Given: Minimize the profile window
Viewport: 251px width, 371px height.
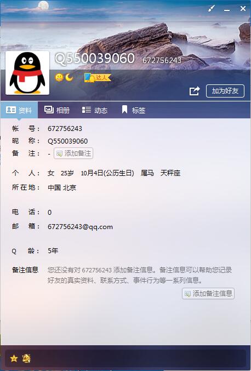Looking at the screenshot, I should coord(227,9).
